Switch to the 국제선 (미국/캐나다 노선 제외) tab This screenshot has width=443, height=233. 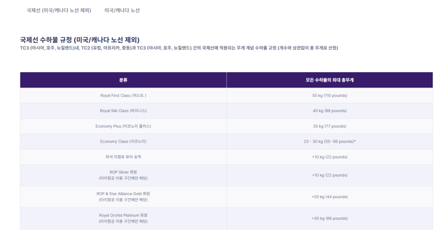(59, 10)
